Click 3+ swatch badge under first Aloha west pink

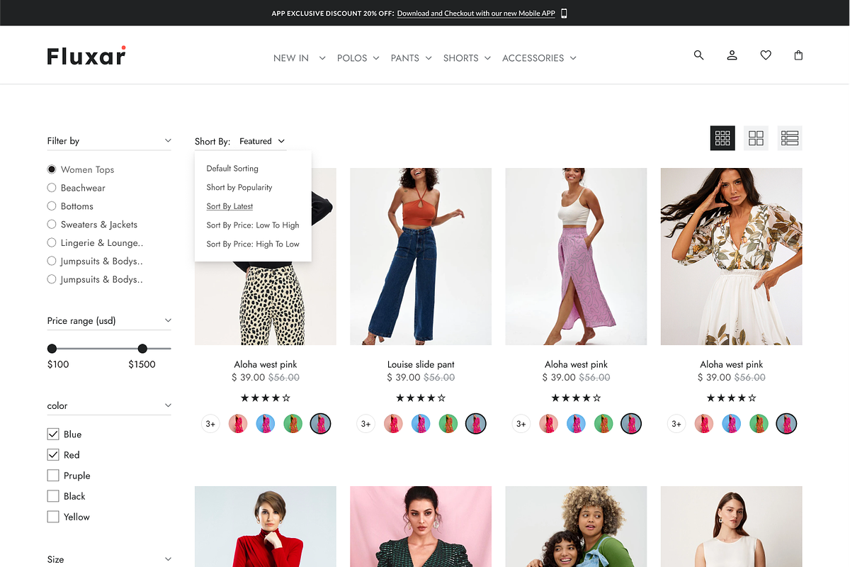210,424
